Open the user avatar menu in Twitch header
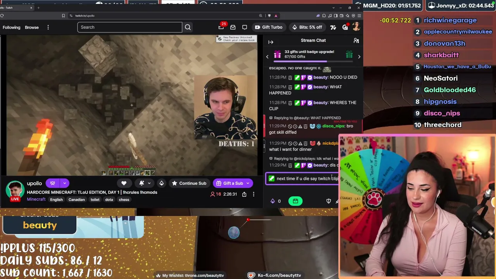Image resolution: width=496 pixels, height=279 pixels. click(356, 27)
